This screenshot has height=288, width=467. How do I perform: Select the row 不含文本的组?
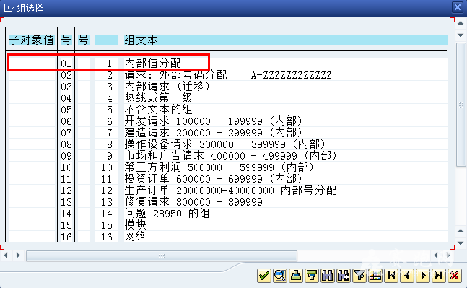pos(228,110)
